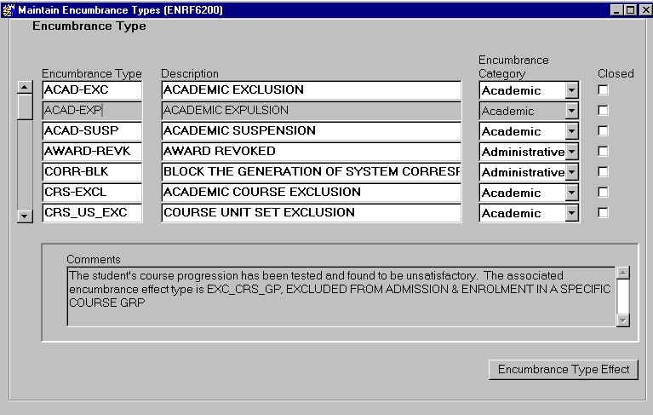Click the AWARD REVOKED description field
This screenshot has height=415, width=653.
point(311,151)
